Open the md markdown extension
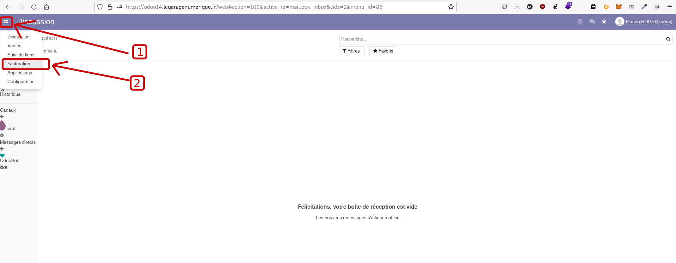The width and height of the screenshot is (676, 263). tap(657, 7)
